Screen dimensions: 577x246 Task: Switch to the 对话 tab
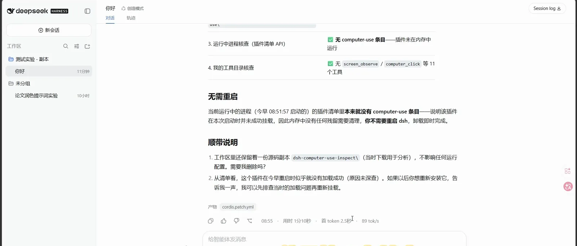coord(110,18)
